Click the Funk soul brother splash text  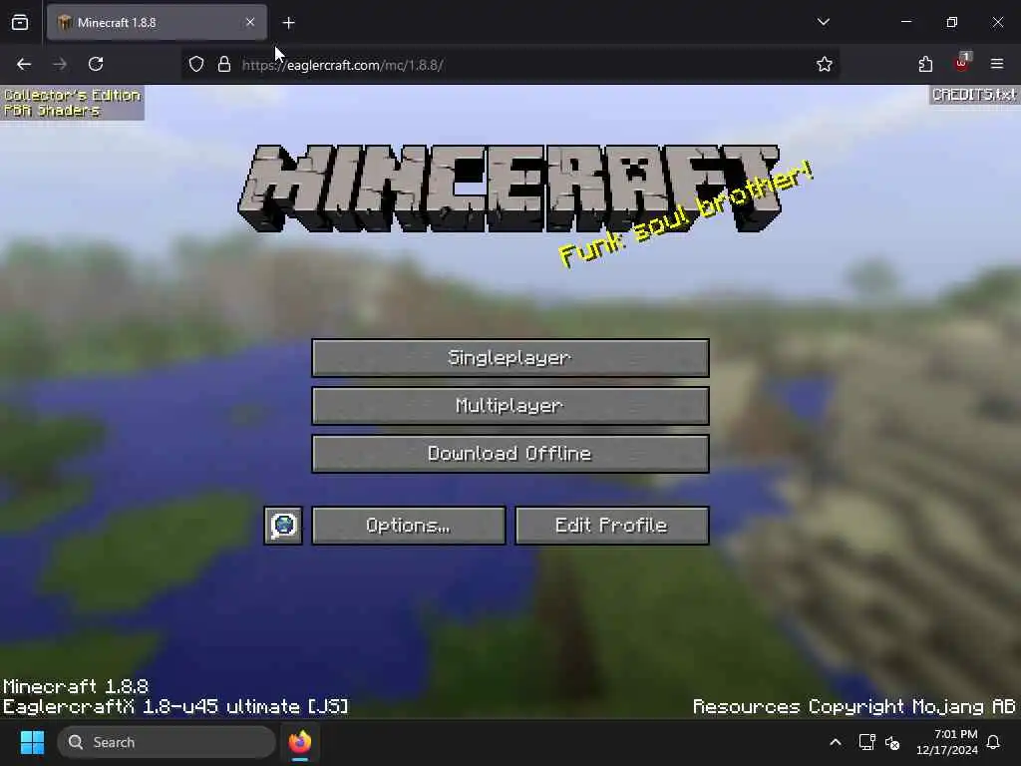(x=686, y=214)
